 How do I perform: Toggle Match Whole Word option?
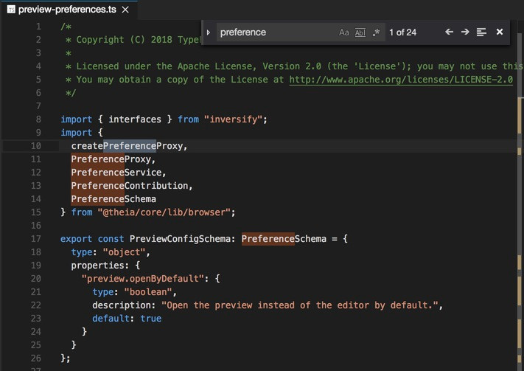point(360,32)
